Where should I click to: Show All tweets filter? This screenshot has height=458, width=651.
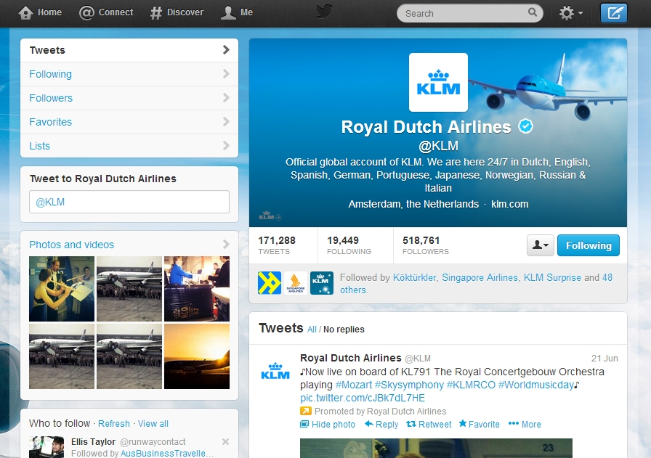(x=312, y=330)
